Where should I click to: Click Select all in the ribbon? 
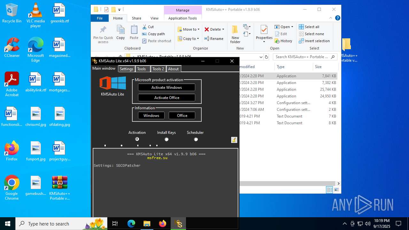click(x=309, y=27)
